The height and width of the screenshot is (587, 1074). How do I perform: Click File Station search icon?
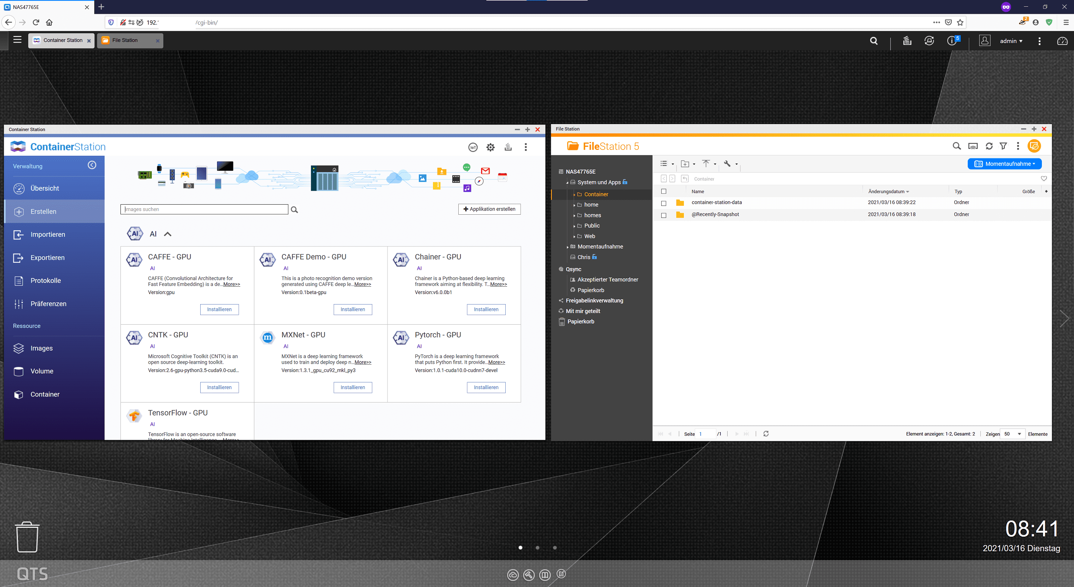tap(957, 146)
